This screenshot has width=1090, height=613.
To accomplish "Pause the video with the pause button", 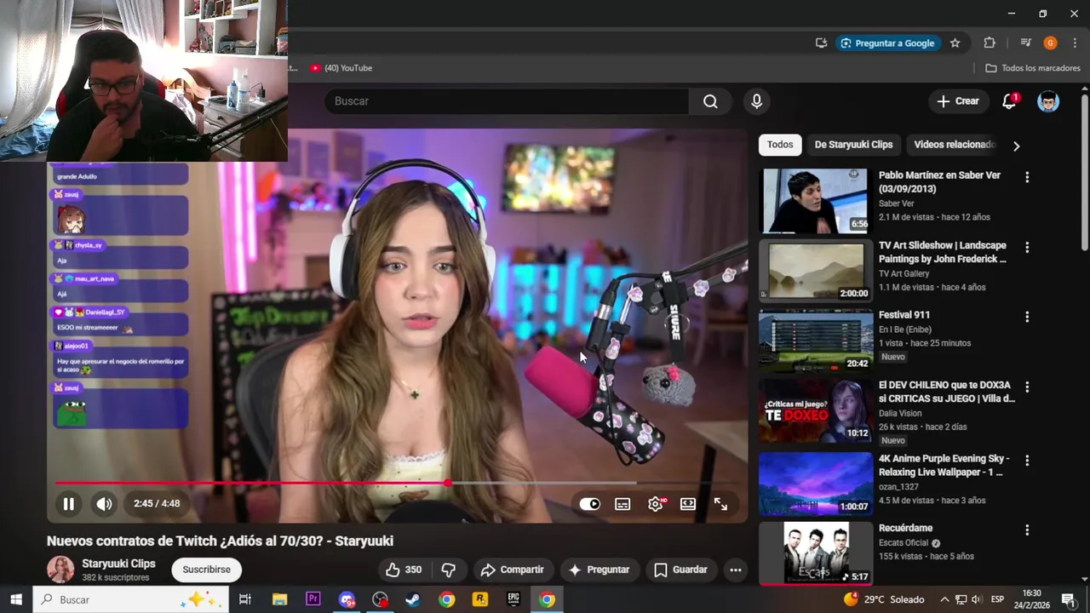I will click(x=68, y=504).
